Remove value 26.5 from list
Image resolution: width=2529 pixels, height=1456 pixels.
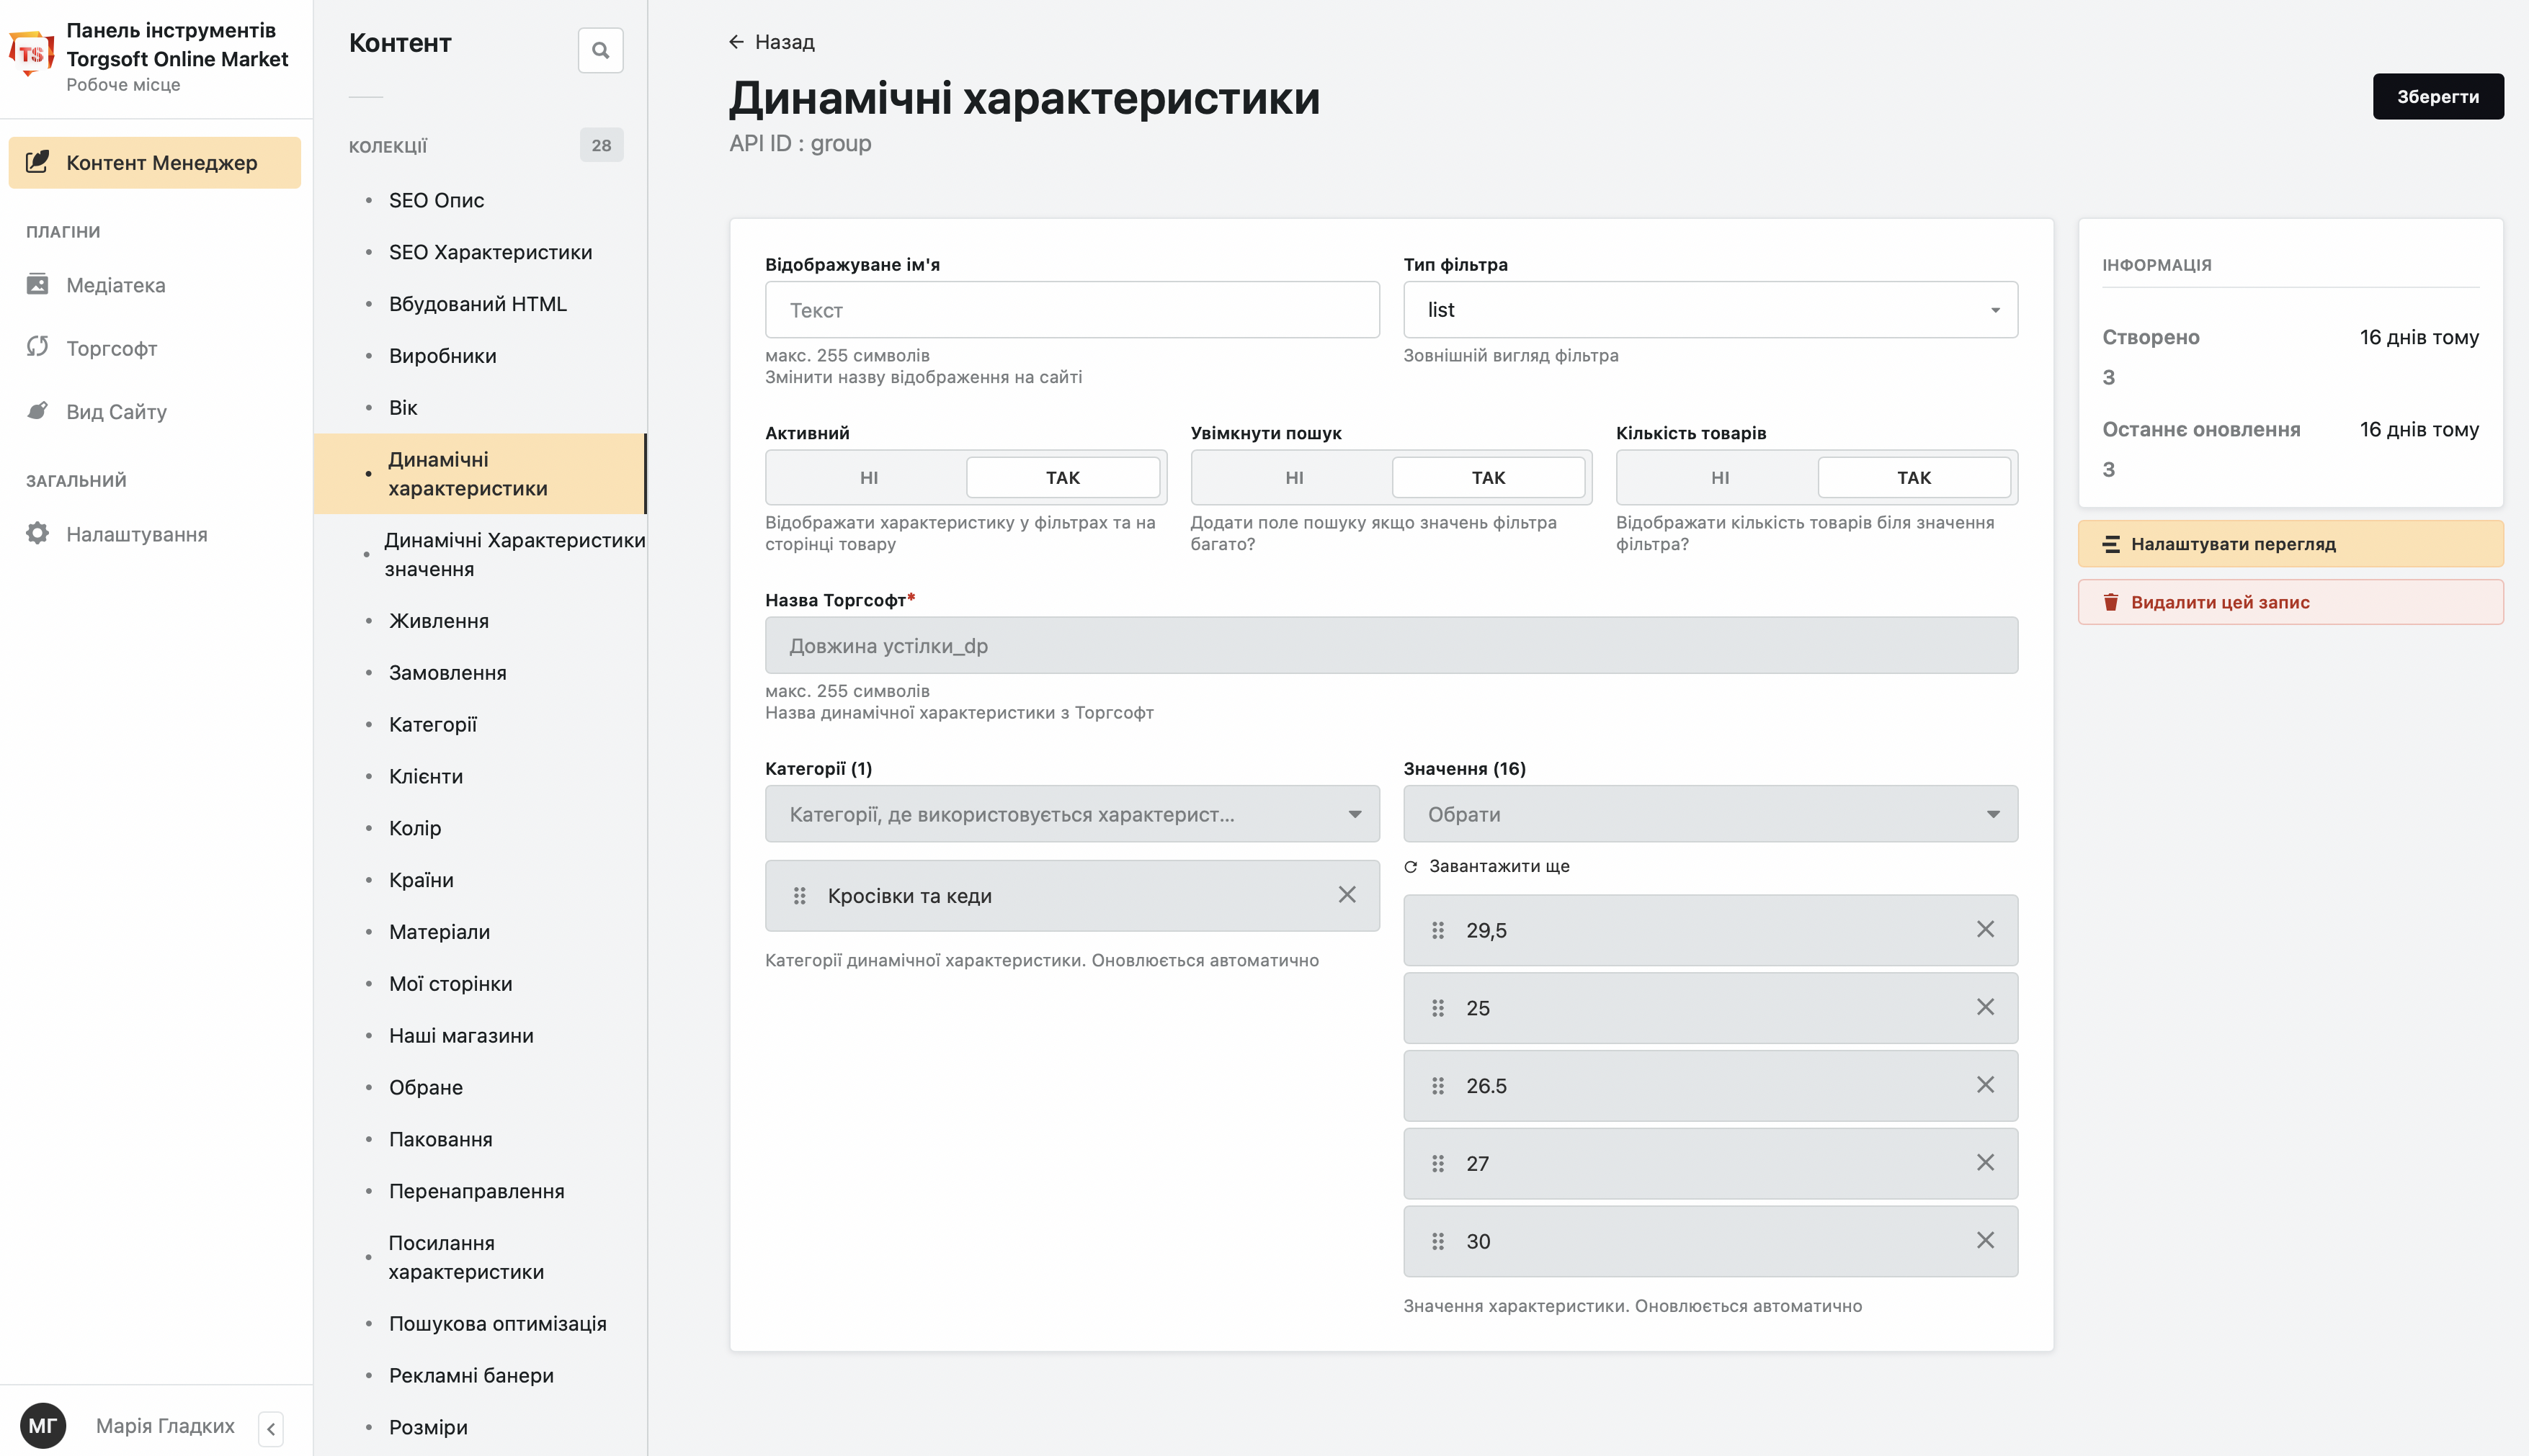(1985, 1085)
